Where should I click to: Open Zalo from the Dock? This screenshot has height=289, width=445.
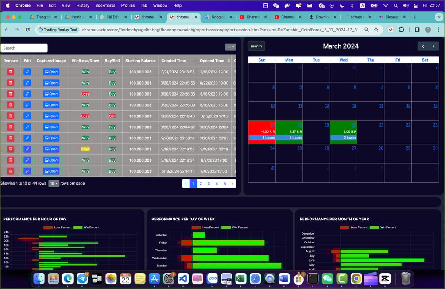[212, 279]
